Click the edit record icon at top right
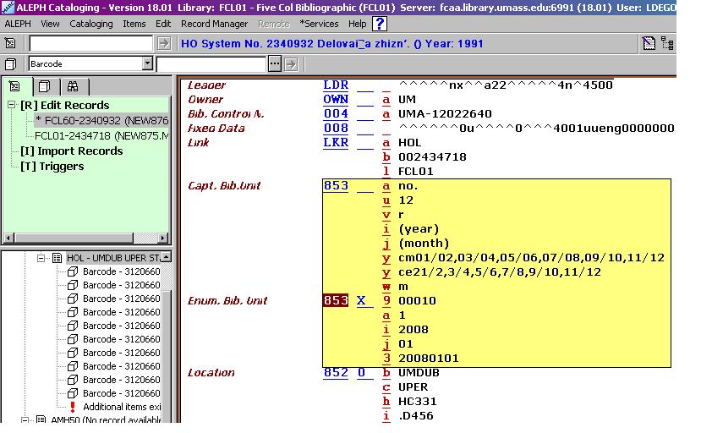701x433 pixels. tap(649, 44)
